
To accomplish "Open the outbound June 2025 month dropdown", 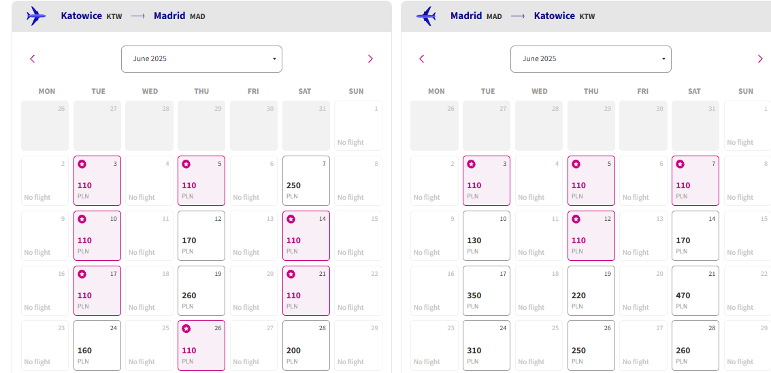I will click(201, 59).
